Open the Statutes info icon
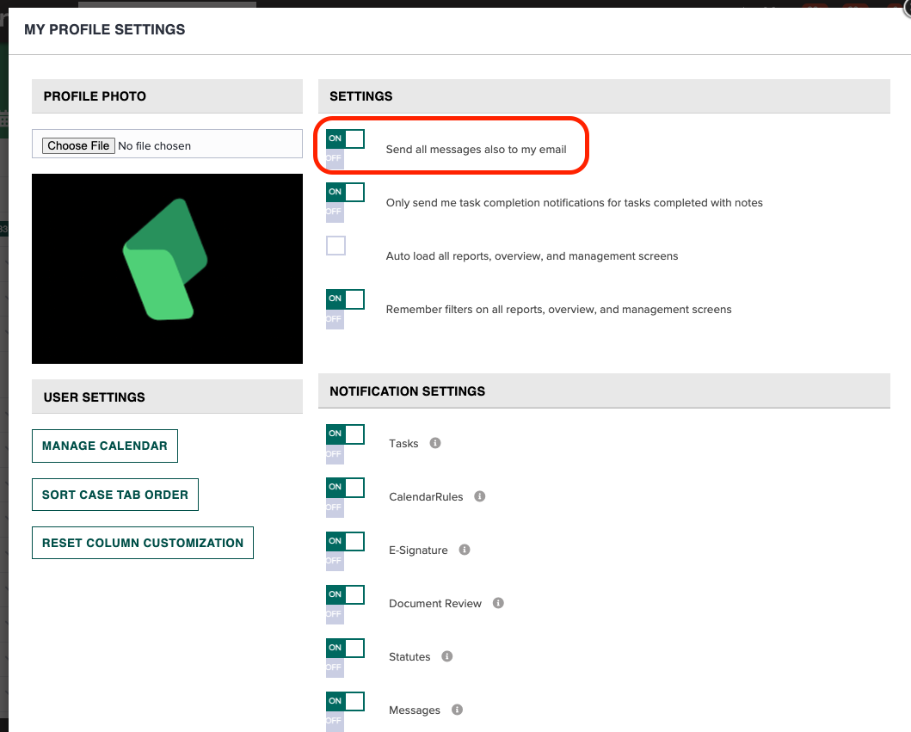The width and height of the screenshot is (911, 732). point(446,656)
